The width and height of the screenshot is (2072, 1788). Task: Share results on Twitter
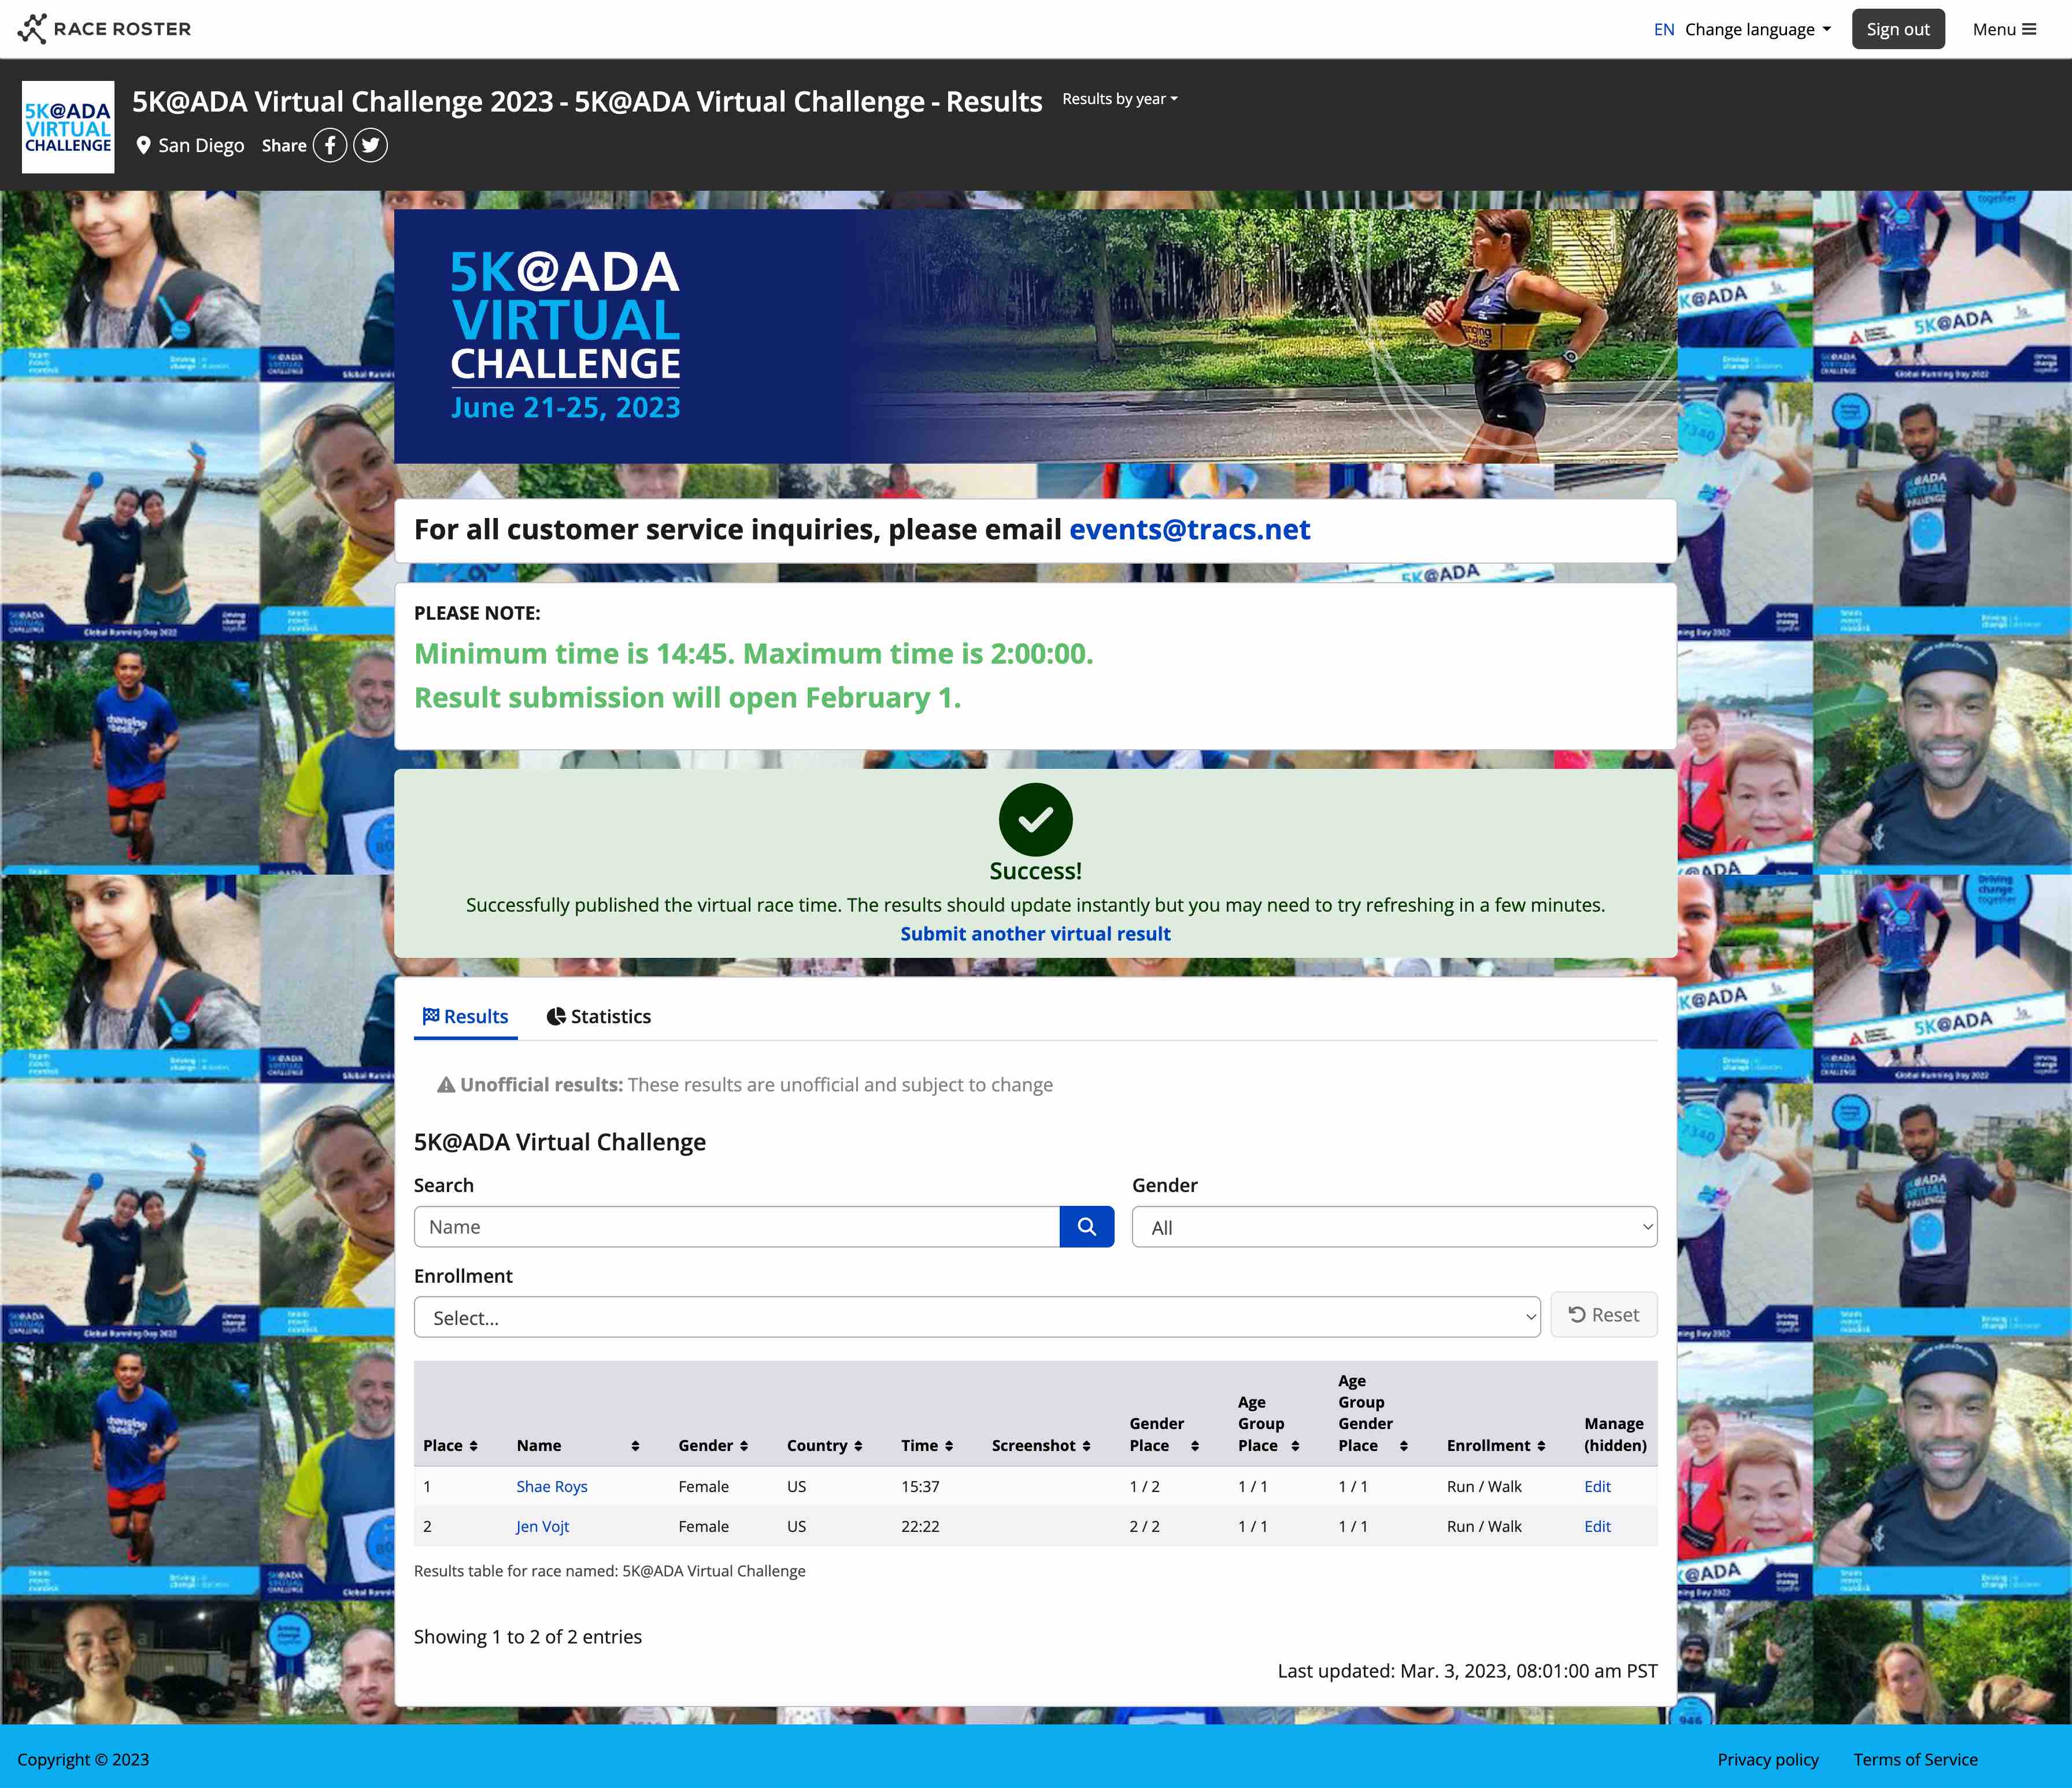[x=370, y=145]
